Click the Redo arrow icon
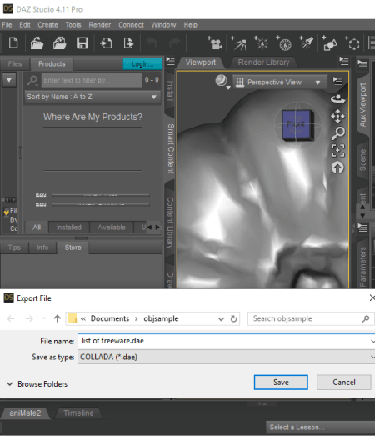375x436 pixels. click(x=174, y=43)
